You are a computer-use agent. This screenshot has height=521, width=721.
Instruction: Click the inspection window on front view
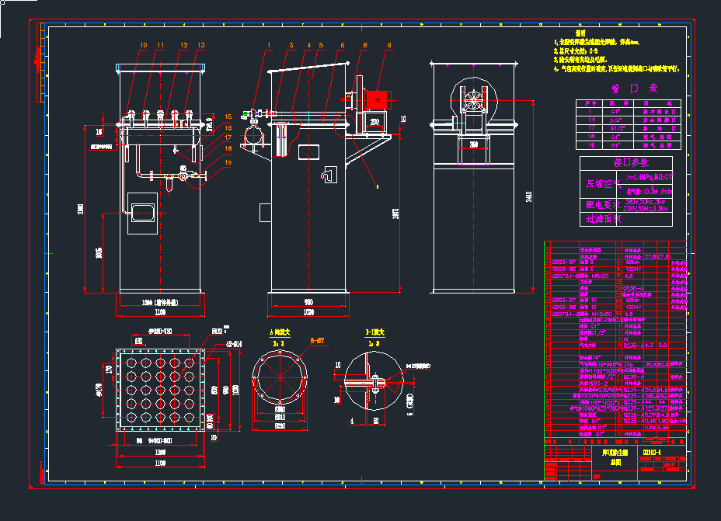144,210
